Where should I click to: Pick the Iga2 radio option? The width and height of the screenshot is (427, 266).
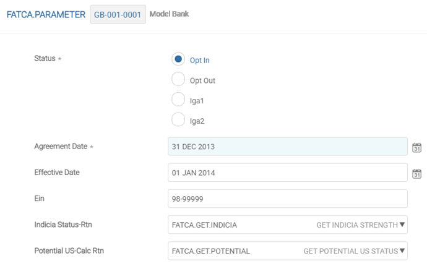pyautogui.click(x=178, y=121)
